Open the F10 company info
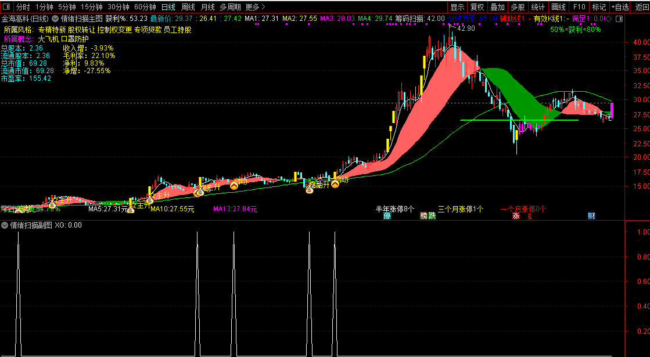Viewport: 650px width, 357px height. point(579,7)
